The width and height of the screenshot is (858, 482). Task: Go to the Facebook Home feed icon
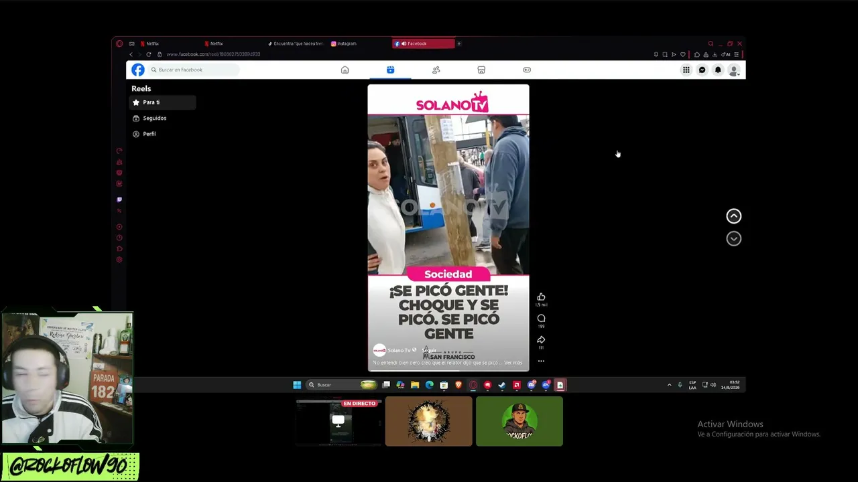(x=345, y=70)
